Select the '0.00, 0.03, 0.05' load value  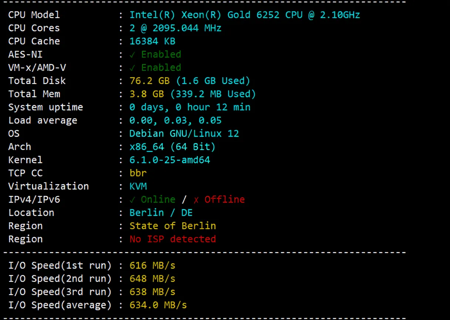click(x=175, y=120)
